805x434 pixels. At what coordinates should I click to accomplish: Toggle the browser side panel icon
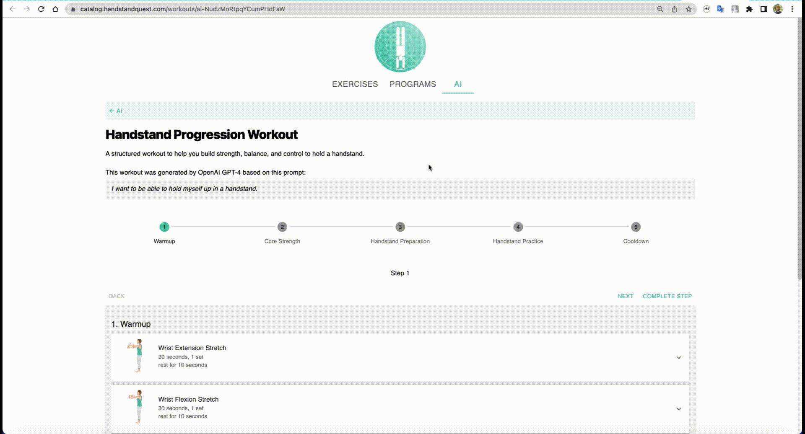coord(763,9)
